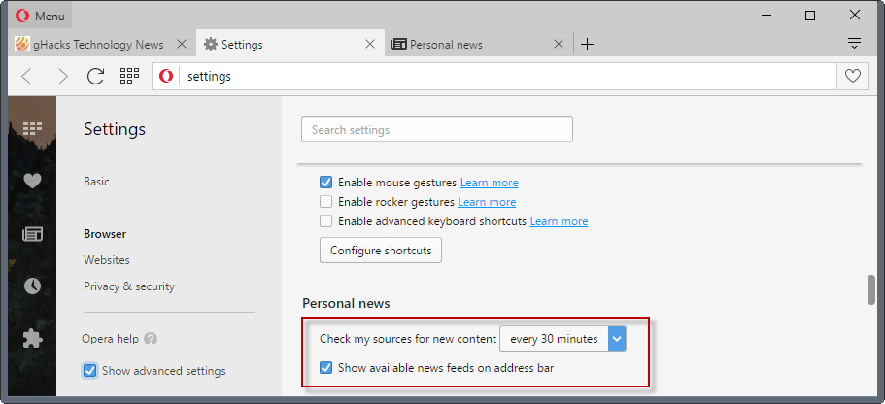The width and height of the screenshot is (885, 404).
Task: Open the tab menu icon at top right
Action: [854, 44]
